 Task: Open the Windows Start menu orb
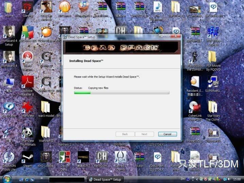point(6,179)
